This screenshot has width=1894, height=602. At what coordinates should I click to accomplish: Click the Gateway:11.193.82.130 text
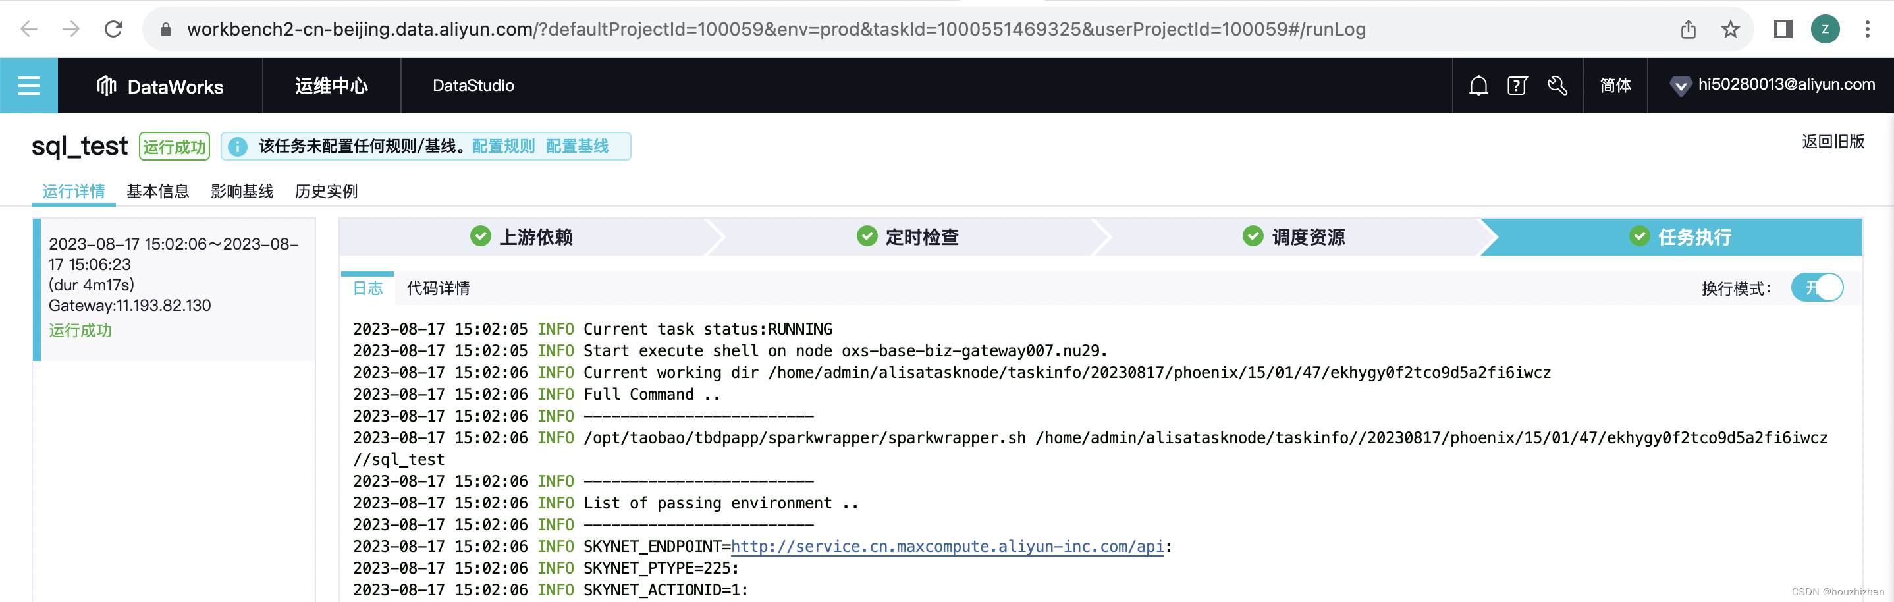(x=129, y=305)
